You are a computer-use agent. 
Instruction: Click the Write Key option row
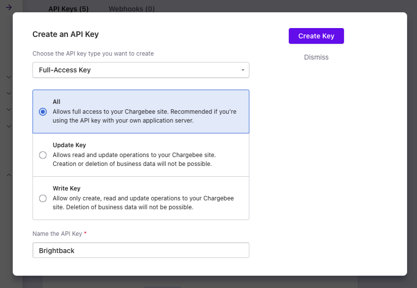(140, 198)
